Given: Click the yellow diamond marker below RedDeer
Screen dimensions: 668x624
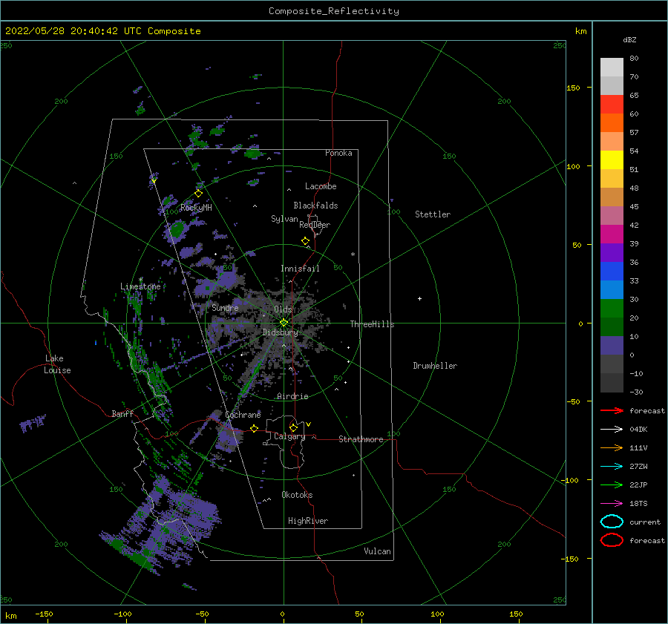Looking at the screenshot, I should tap(306, 240).
